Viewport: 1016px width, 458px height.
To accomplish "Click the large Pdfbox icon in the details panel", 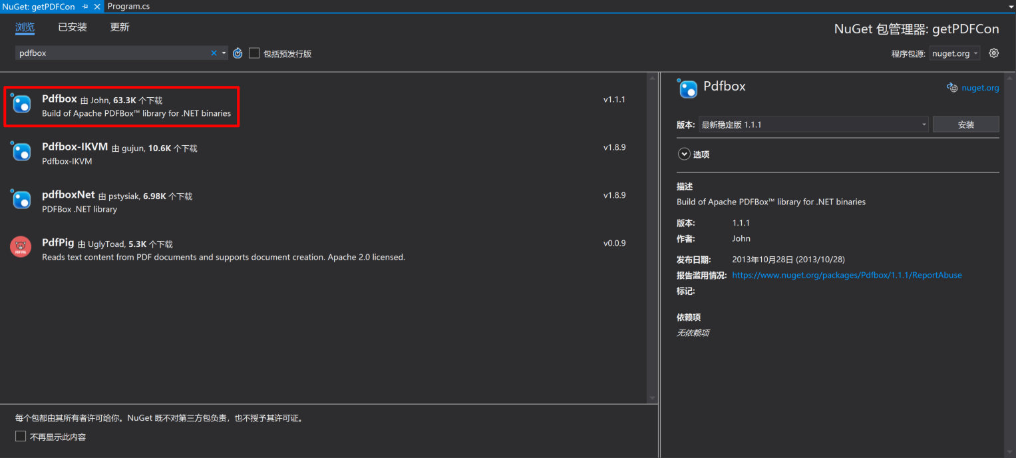I will pyautogui.click(x=687, y=89).
